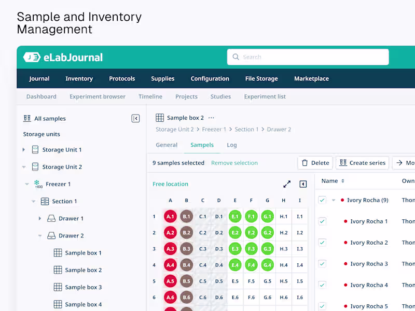415x311 pixels.
Task: Switch to the General tab
Action: point(167,145)
